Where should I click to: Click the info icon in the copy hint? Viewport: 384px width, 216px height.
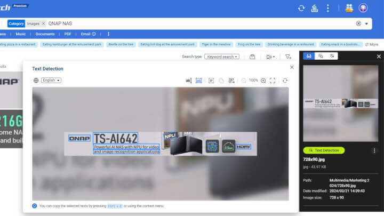coord(35,206)
